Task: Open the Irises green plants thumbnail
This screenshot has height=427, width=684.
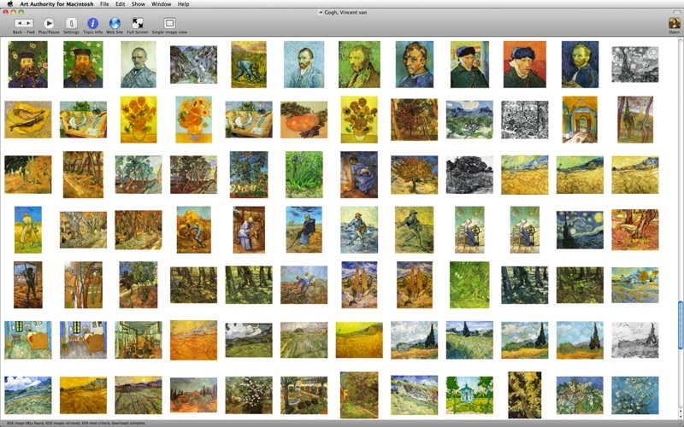Action: 304,175
